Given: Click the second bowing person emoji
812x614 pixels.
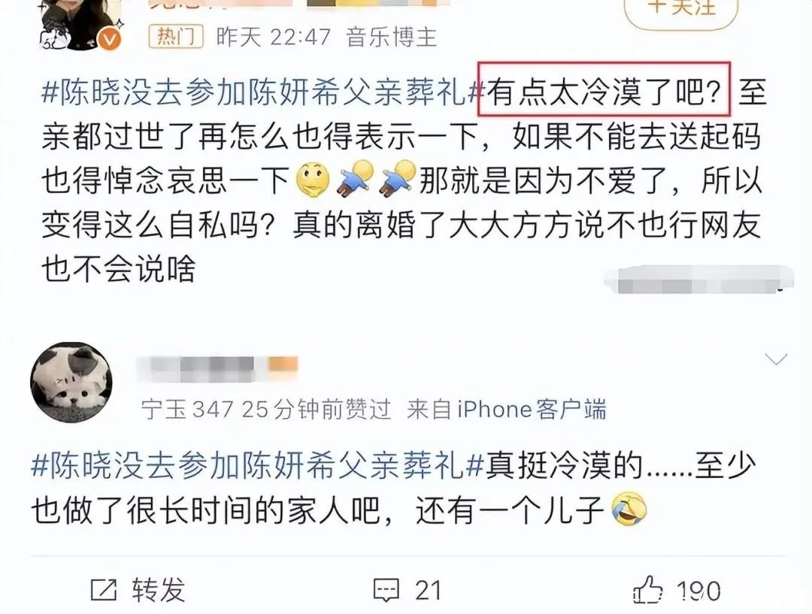Looking at the screenshot, I should 397,179.
